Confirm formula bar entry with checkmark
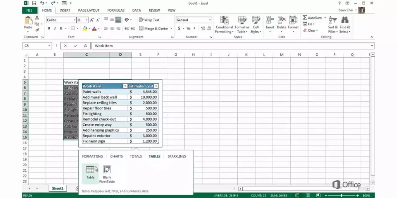Viewport: 397px width, 198px height. coord(76,46)
